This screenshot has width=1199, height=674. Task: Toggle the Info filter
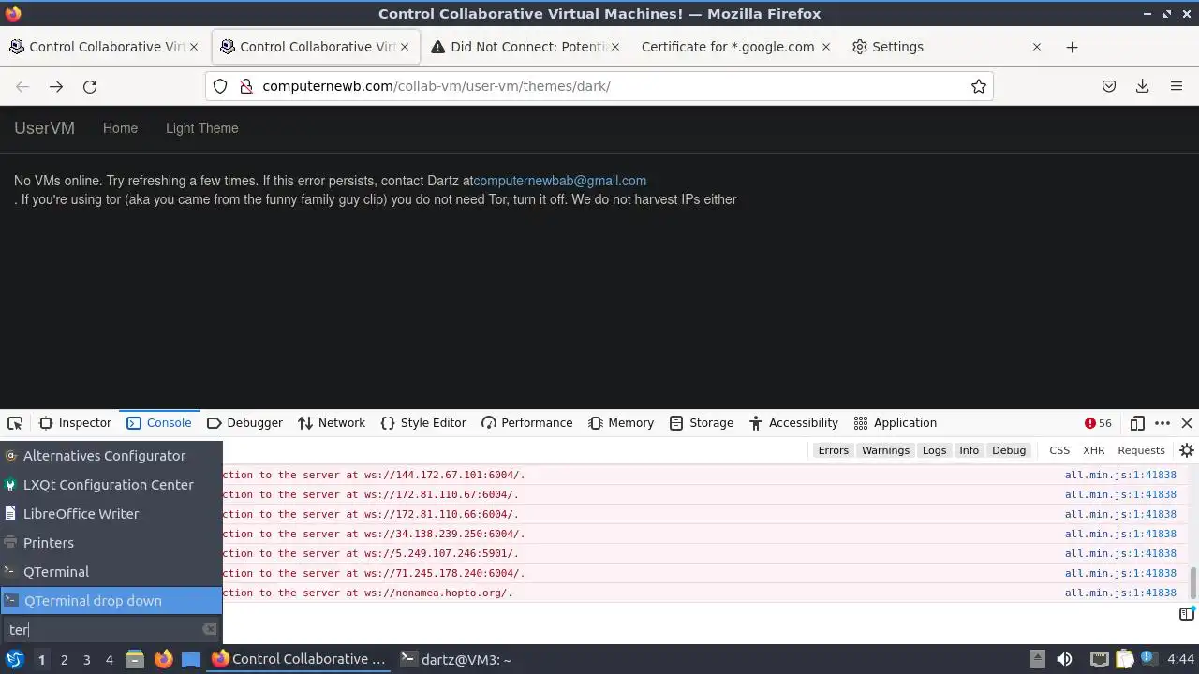(x=969, y=450)
